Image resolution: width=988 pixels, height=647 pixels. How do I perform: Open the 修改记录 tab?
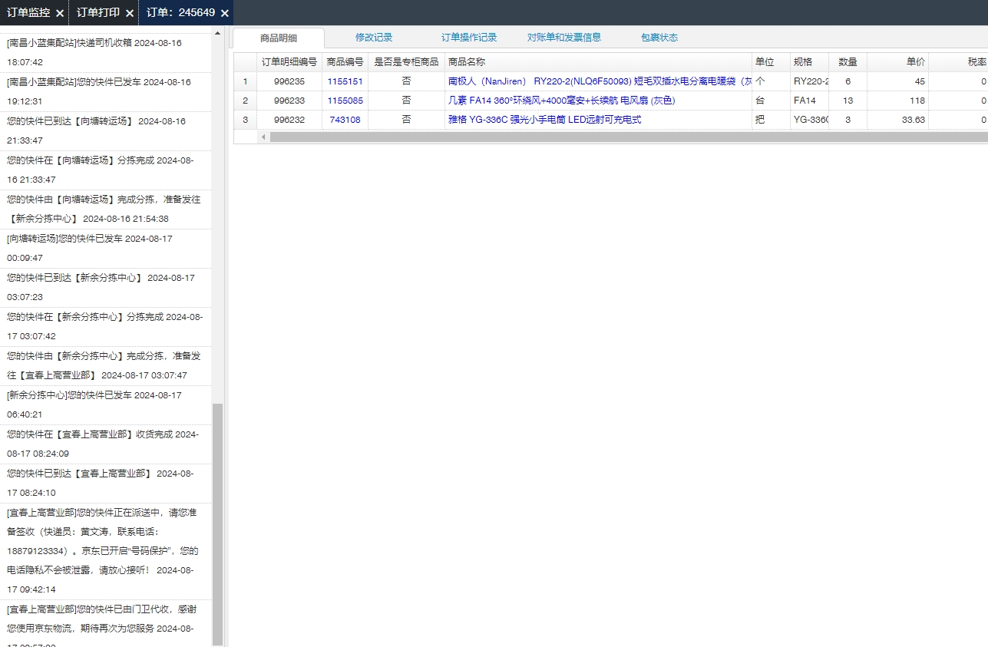(x=374, y=37)
